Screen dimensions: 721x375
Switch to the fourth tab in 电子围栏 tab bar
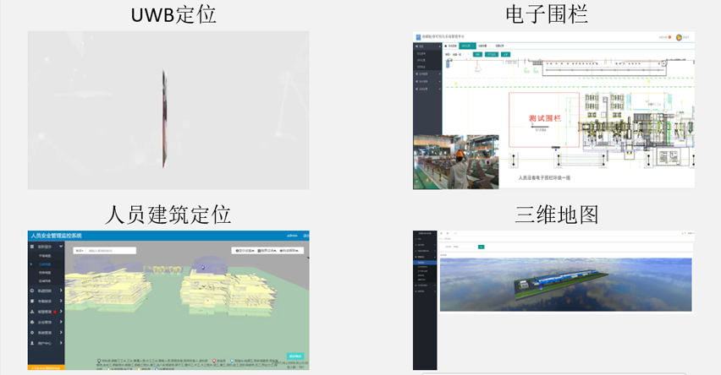501,46
